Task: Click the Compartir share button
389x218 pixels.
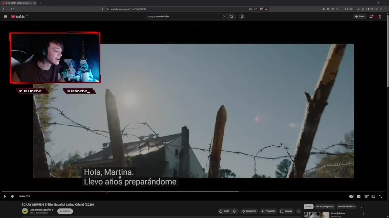Action: (x=249, y=211)
